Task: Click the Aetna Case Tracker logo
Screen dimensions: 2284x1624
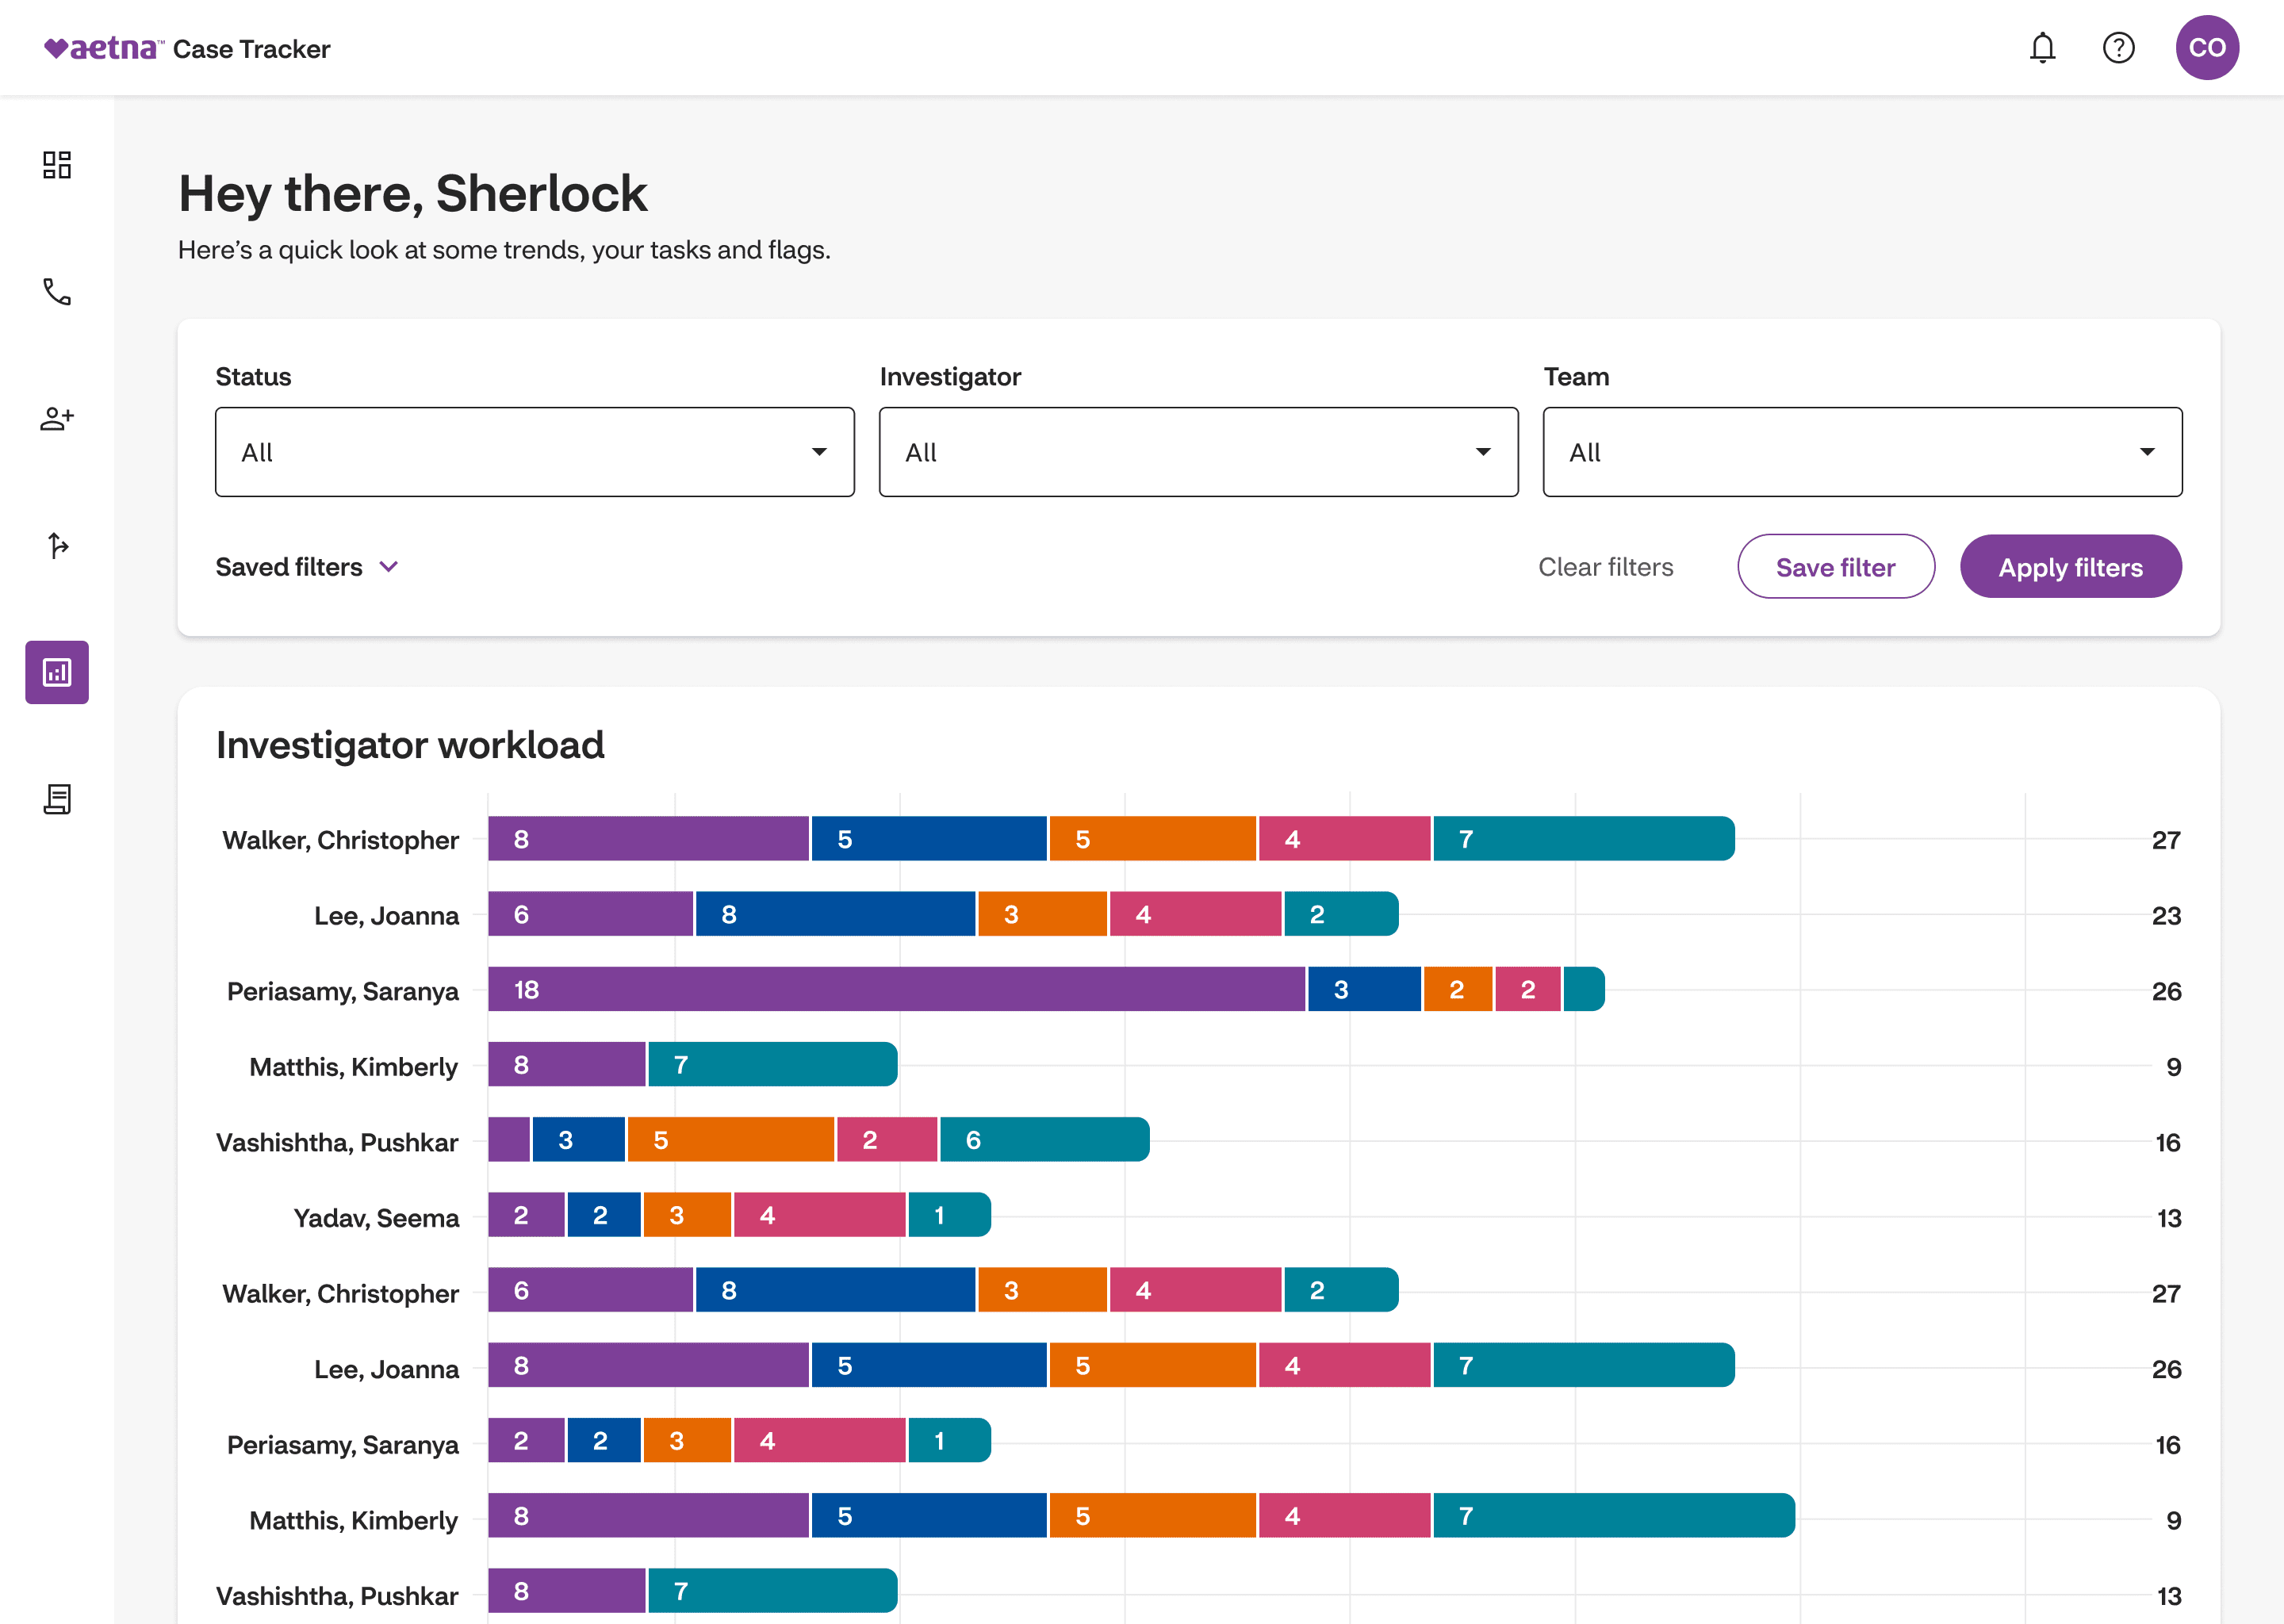Action: coord(187,48)
